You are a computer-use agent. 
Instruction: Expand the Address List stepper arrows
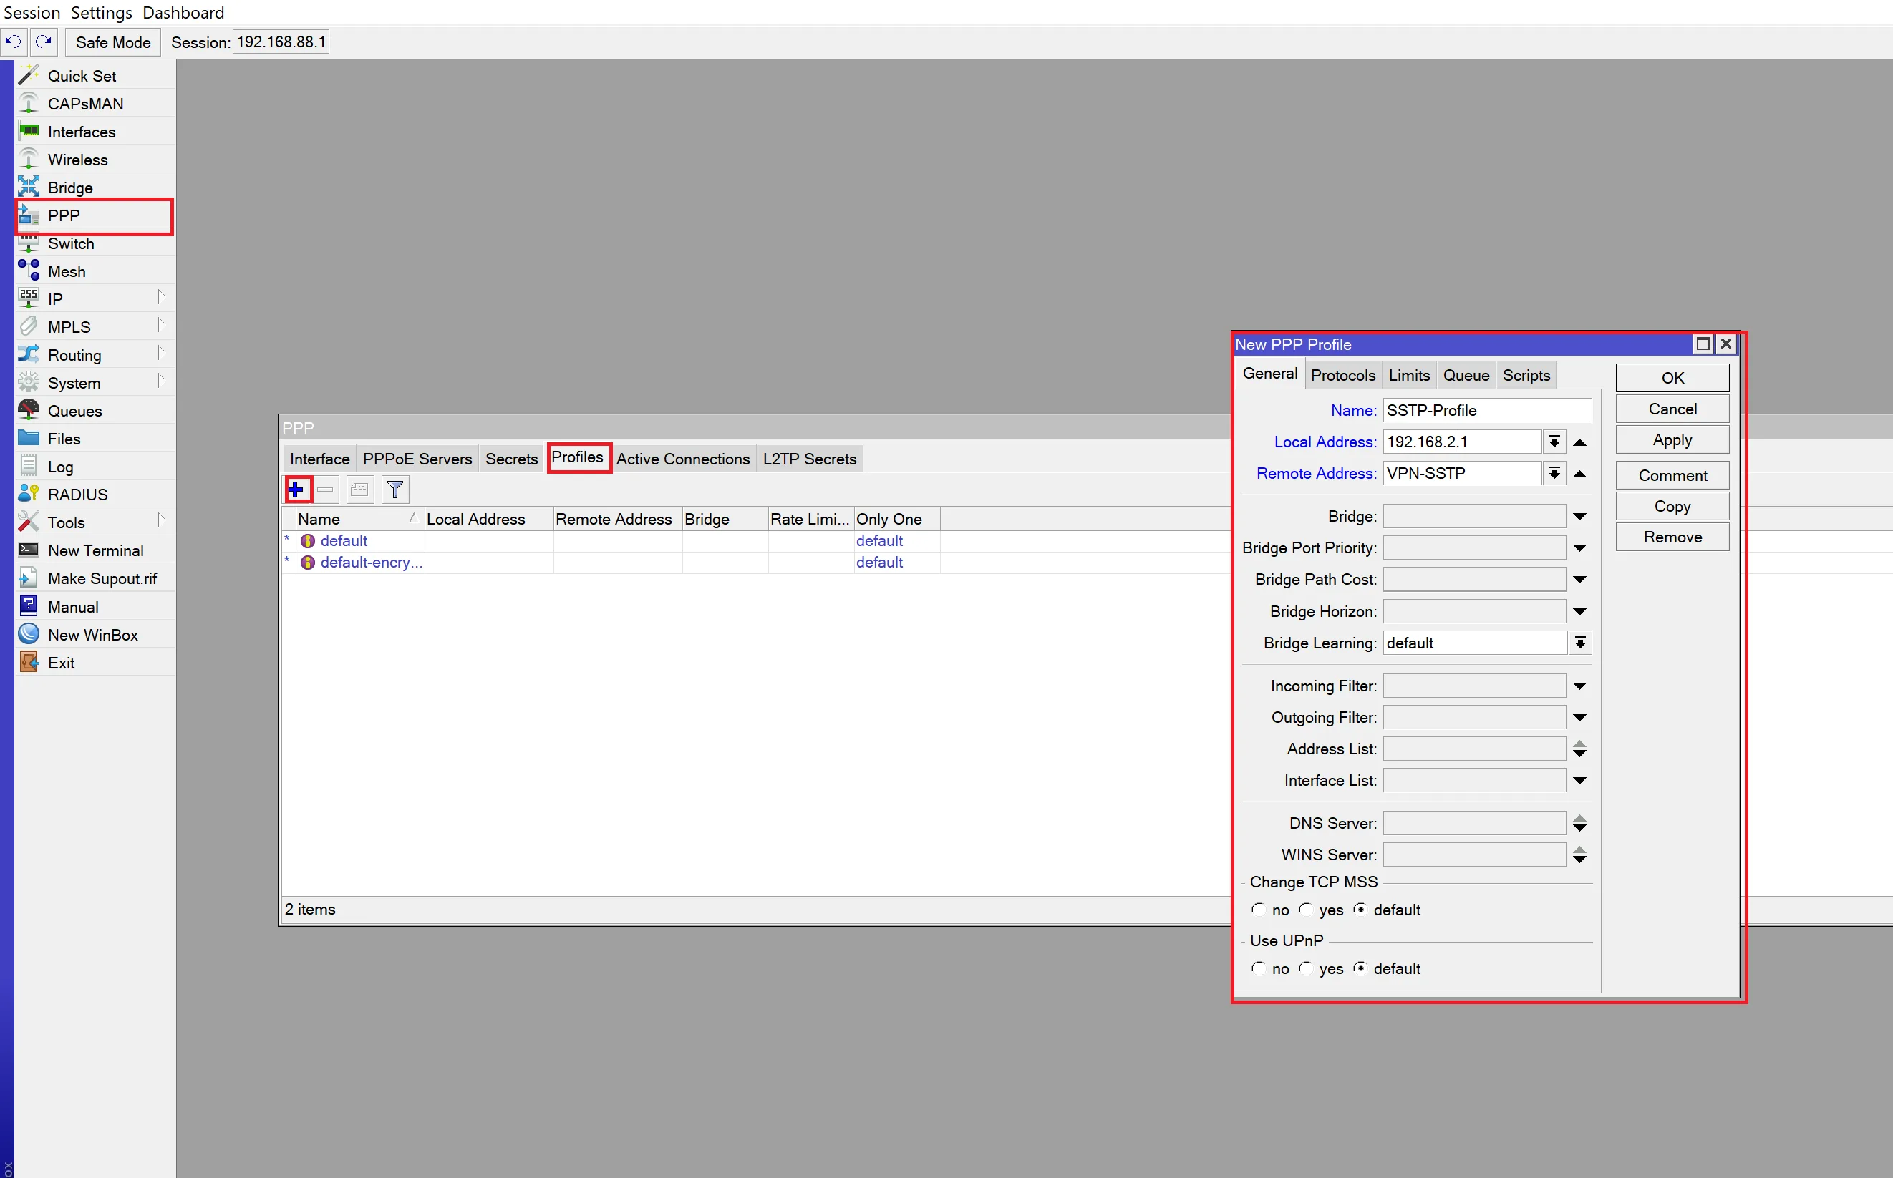tap(1581, 749)
